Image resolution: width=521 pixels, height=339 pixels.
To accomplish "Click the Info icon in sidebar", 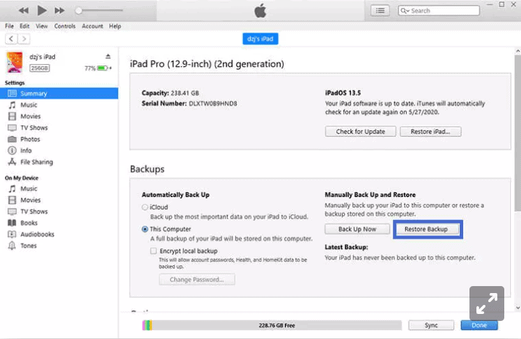I will (12, 150).
